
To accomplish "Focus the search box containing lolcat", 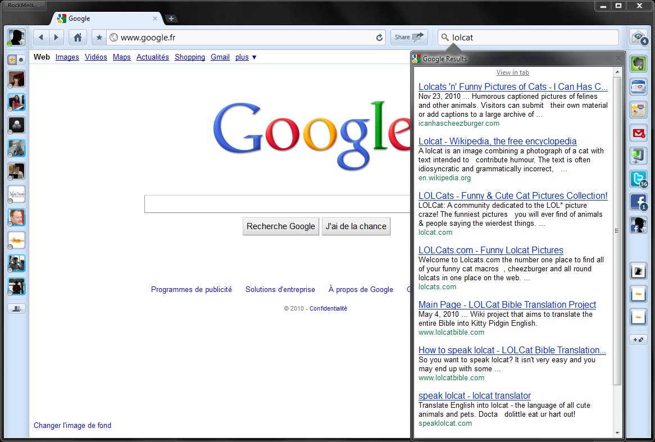I will point(529,38).
